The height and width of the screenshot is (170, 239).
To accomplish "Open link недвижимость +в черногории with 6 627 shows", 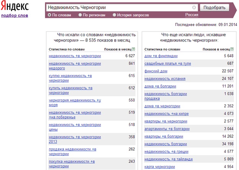I will [x=75, y=56].
